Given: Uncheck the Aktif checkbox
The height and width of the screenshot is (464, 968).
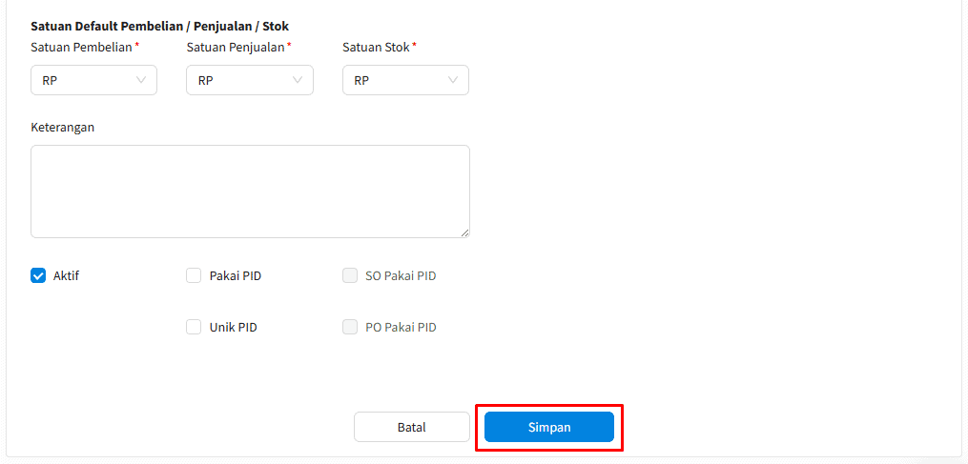Looking at the screenshot, I should [x=38, y=275].
